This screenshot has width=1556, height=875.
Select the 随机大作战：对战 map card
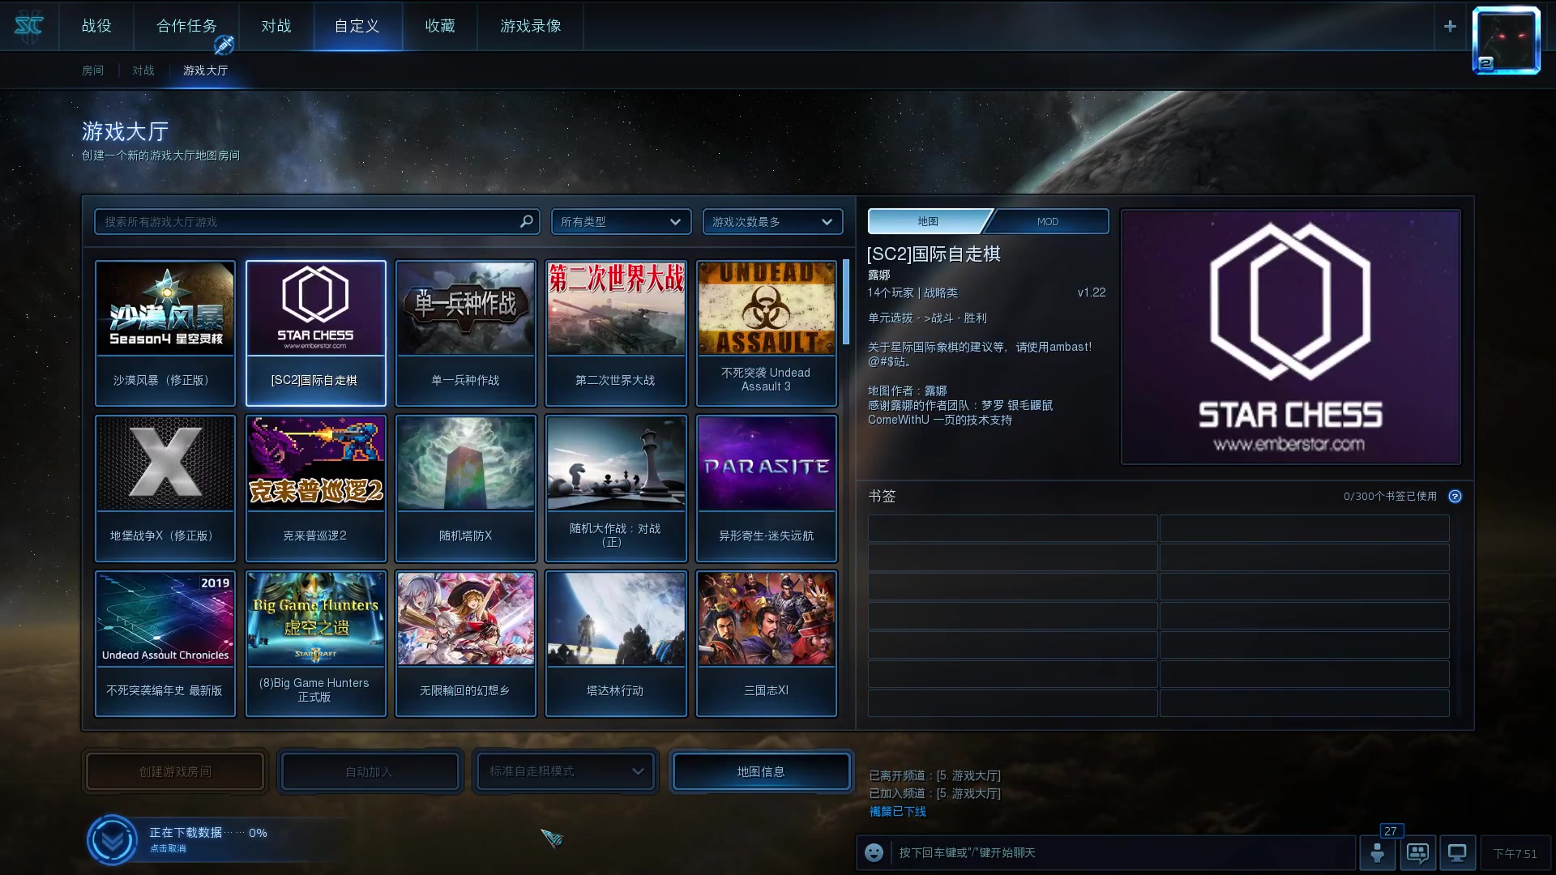616,489
